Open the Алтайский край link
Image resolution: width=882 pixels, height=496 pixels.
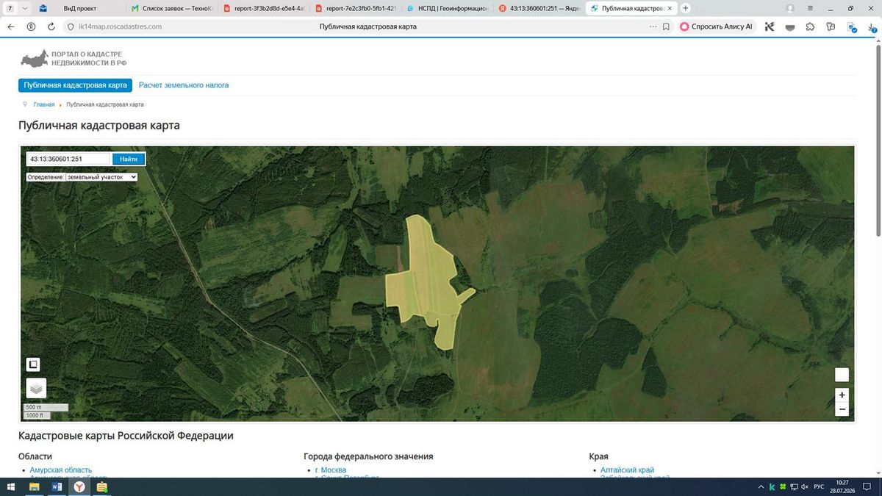(627, 470)
